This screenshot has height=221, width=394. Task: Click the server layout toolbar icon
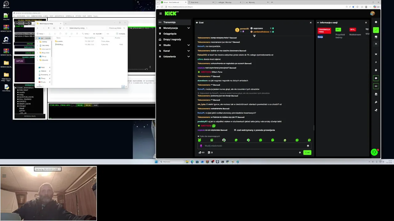coord(376,94)
